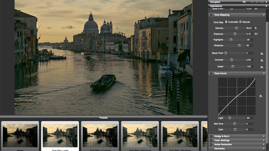The width and height of the screenshot is (269, 151).
Task: Toggle Dodge & Burn on/off switch
Action: click(x=210, y=136)
